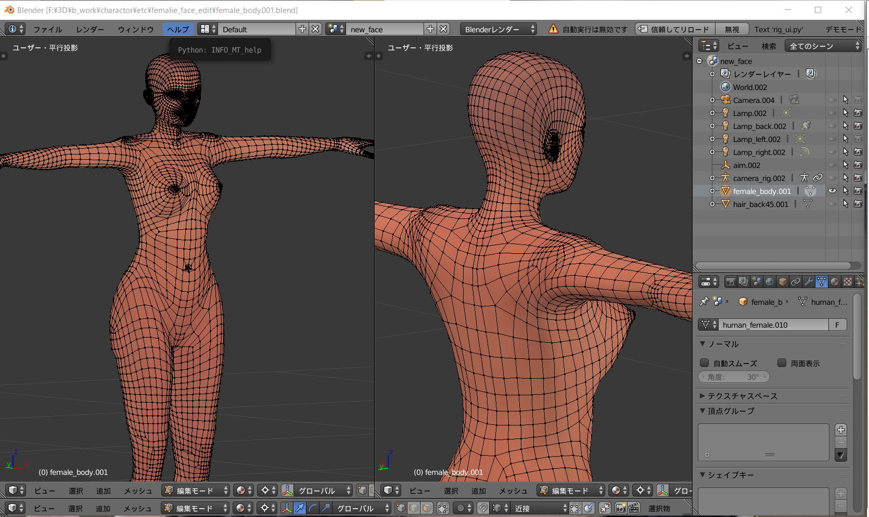Image resolution: width=869 pixels, height=517 pixels.
Task: Open the レンダー menu
Action: coord(90,29)
